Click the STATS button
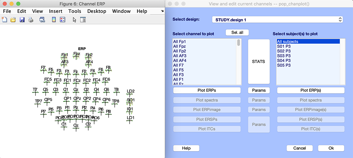Screen dimensions: 353x158 pyautogui.click(x=259, y=62)
